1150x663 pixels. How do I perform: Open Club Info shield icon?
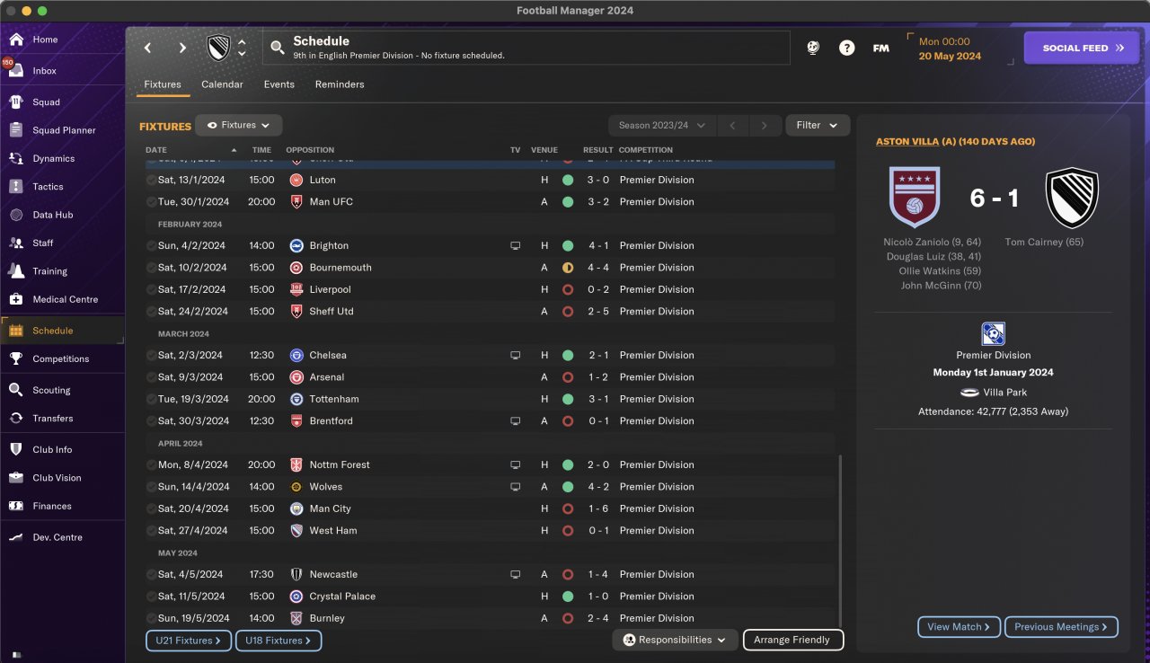16,449
